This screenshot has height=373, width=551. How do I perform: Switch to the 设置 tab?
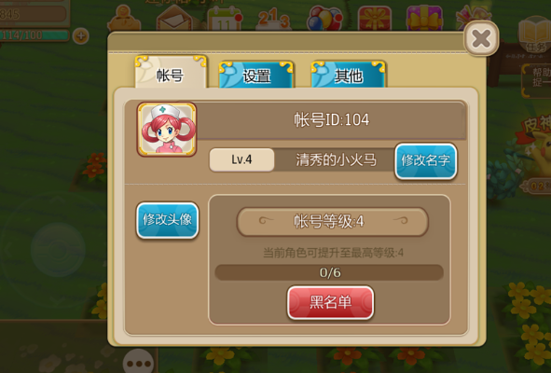click(x=256, y=75)
